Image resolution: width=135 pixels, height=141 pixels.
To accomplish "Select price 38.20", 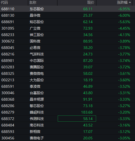I will click(88, 48).
